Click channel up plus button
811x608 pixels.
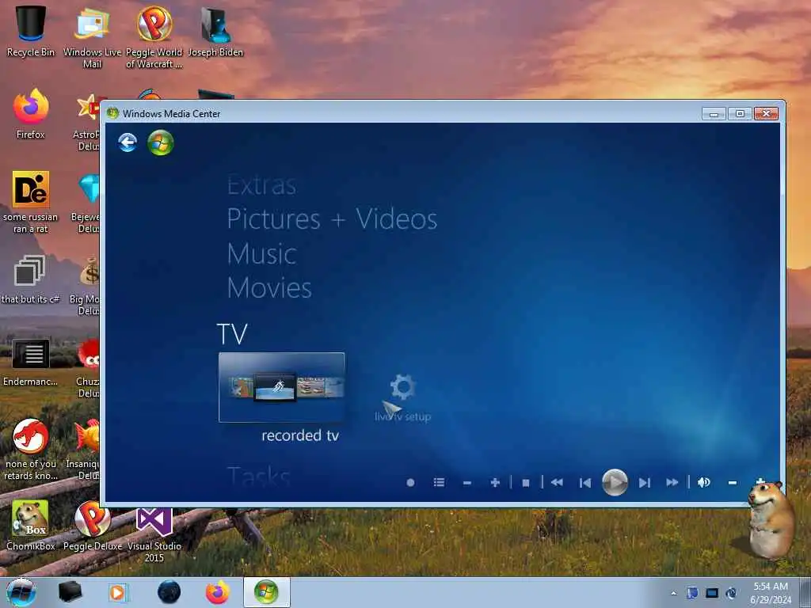[x=495, y=482]
